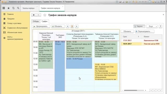167x94 pixels.
Task: Sort by the Срок column header
Action: (131, 37)
